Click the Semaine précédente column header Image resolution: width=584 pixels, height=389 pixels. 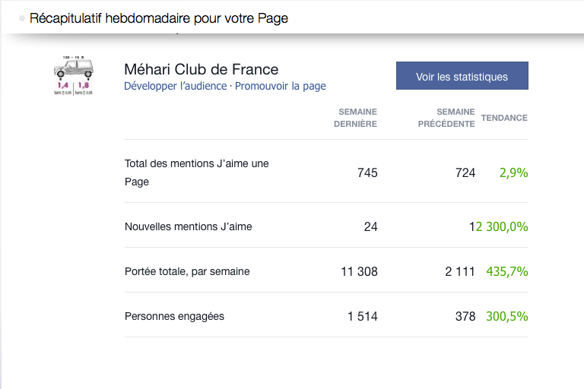(446, 118)
